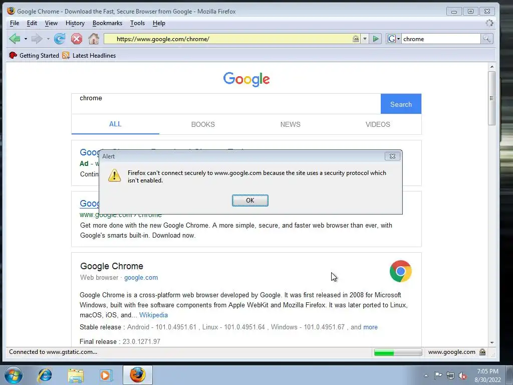Launch Internet Explorer from taskbar
Viewport: 513px width, 385px height.
point(45,375)
